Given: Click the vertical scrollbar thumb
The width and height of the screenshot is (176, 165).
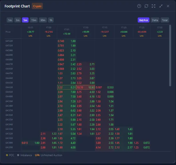Looking at the screenshot, I should click(170, 55).
